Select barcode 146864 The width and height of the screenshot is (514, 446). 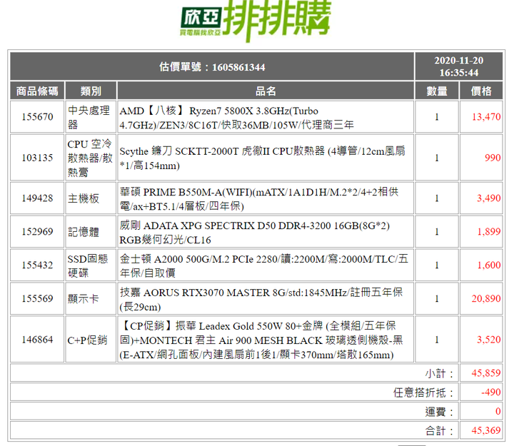(37, 340)
